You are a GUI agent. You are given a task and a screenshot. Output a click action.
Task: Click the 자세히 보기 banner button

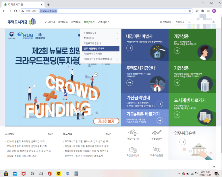click(x=106, y=121)
